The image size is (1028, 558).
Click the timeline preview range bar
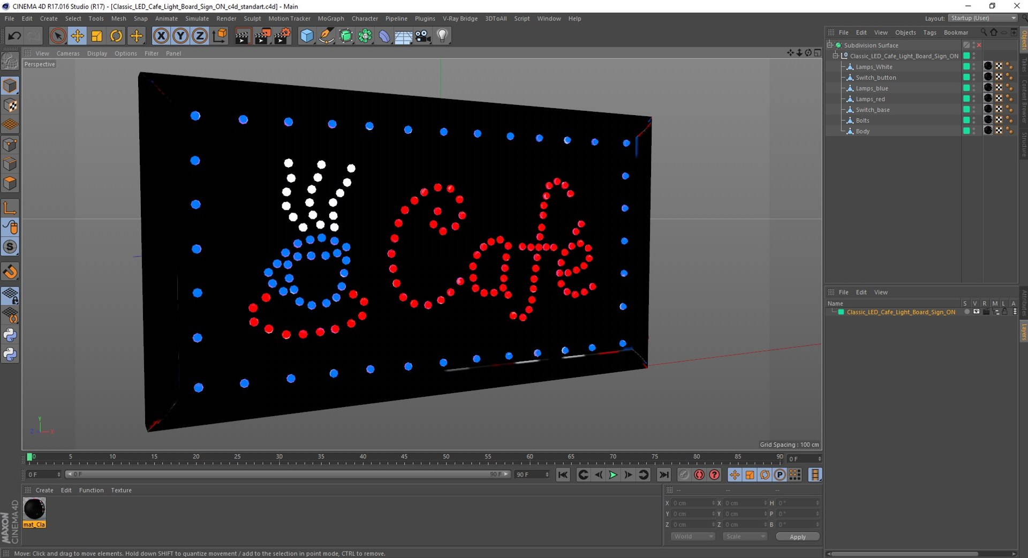[x=288, y=474]
